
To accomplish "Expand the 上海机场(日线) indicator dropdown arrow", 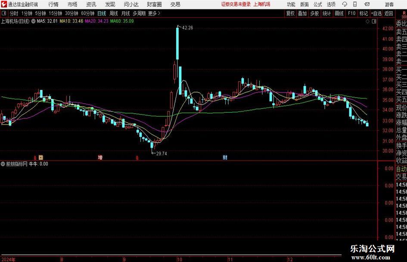I will pos(33,21).
